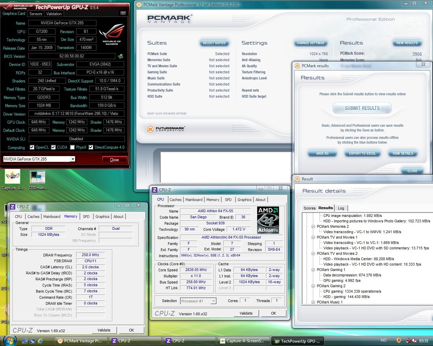Click the SELECT SUITES button

[x=214, y=43]
